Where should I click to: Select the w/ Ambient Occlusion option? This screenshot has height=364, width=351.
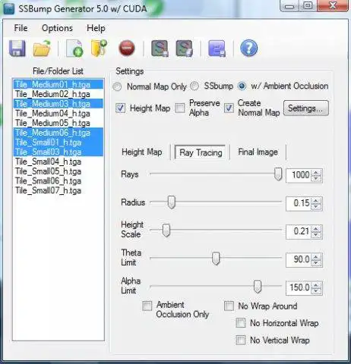pyautogui.click(x=242, y=86)
